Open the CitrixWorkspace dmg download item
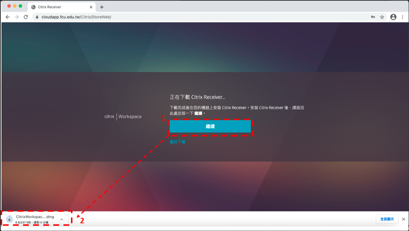 [x=32, y=219]
